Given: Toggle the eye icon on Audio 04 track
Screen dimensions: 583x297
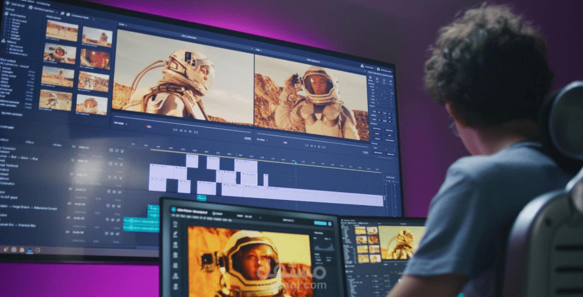Looking at the screenshot, I should click(x=112, y=234).
